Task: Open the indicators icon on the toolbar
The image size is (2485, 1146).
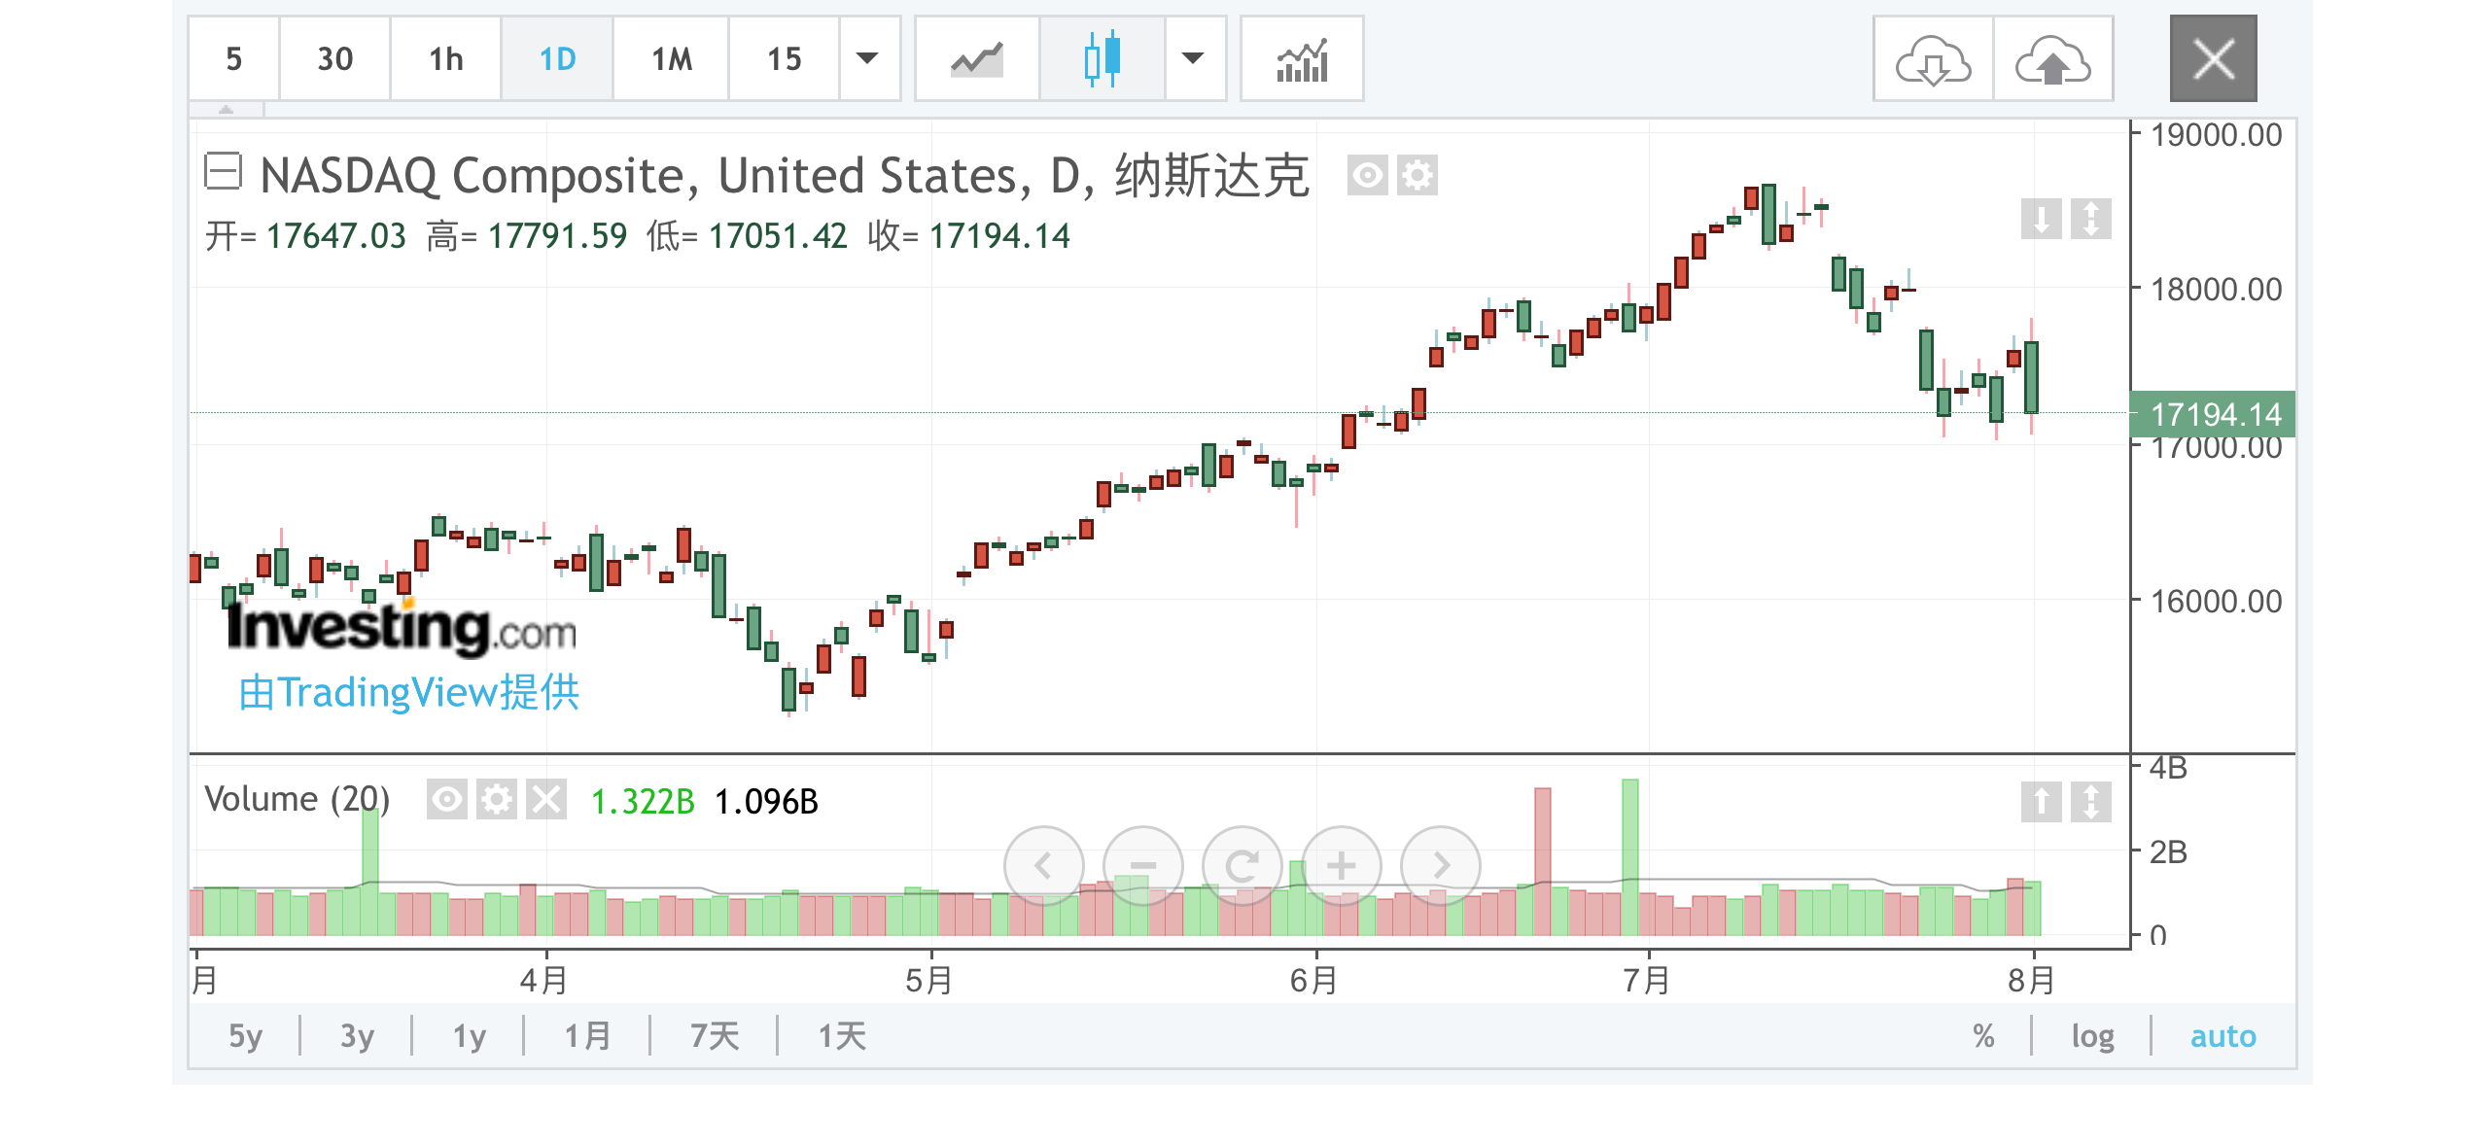Action: pyautogui.click(x=1303, y=59)
